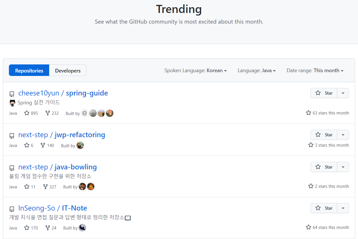The width and height of the screenshot is (358, 239).
Task: Click the '63 stars this month' text
Action: click(x=331, y=113)
